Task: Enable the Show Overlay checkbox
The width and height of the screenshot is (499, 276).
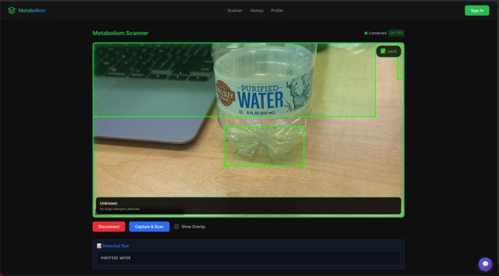Action: pyautogui.click(x=176, y=226)
